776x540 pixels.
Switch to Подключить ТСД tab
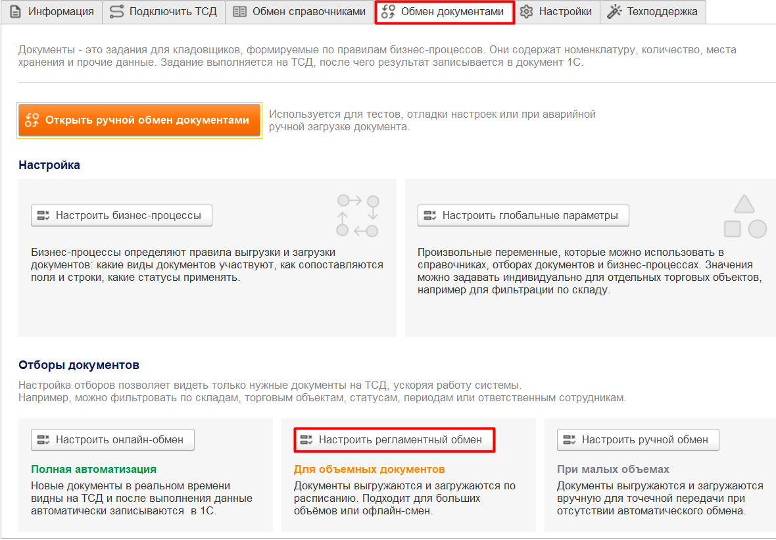(x=164, y=12)
